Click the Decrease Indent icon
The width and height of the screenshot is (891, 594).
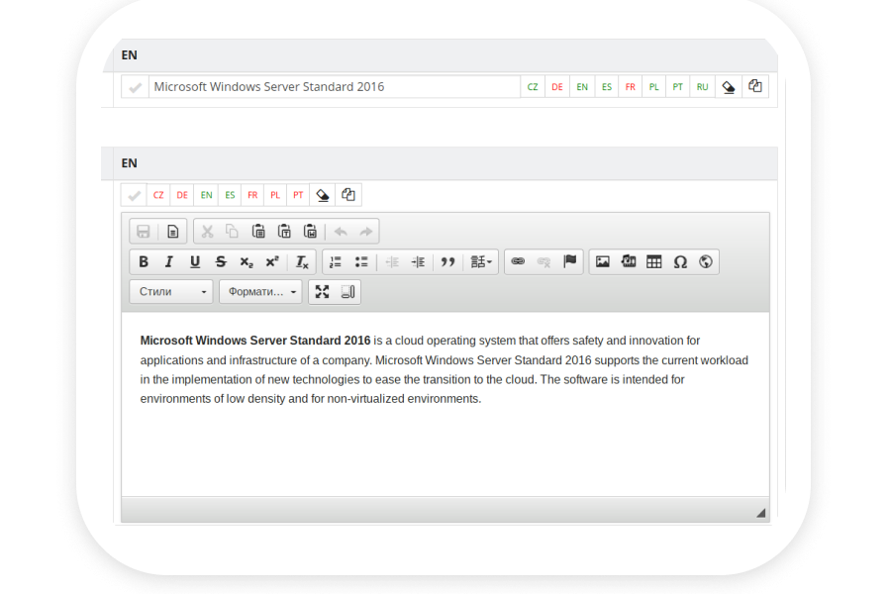tap(393, 261)
